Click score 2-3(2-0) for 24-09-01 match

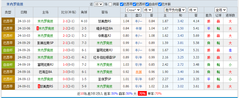69,86
